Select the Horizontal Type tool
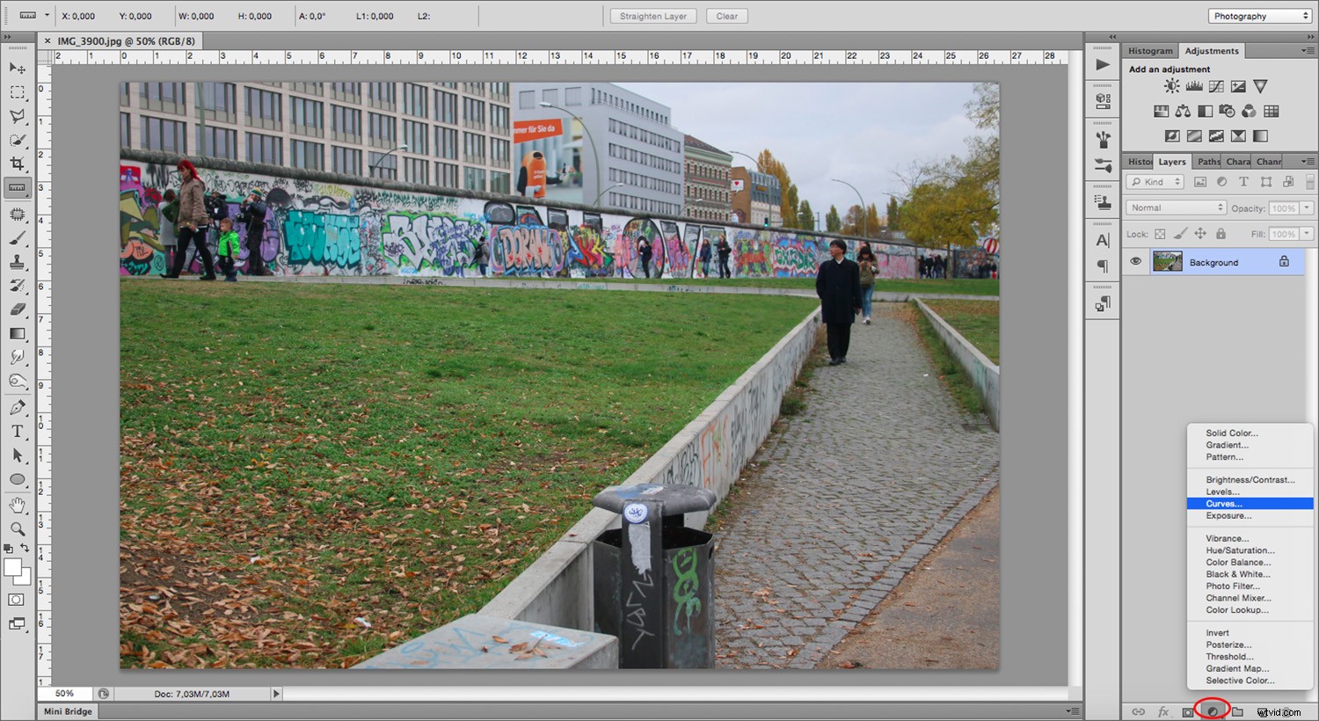 (18, 431)
